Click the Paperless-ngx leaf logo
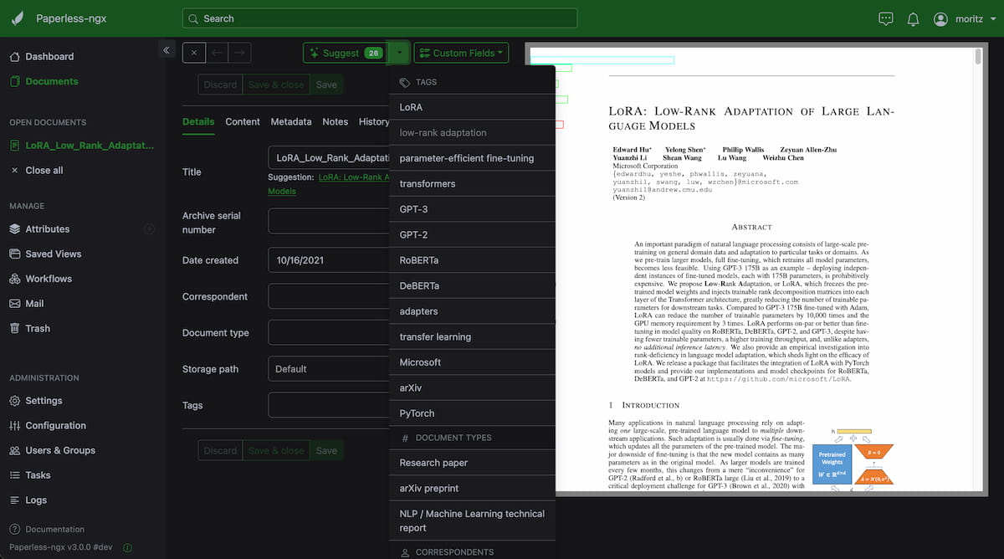Viewport: 1004px width, 559px height. point(18,18)
